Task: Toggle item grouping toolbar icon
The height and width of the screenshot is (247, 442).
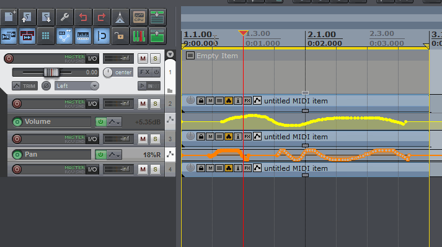Action: pyautogui.click(x=27, y=36)
